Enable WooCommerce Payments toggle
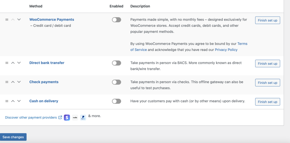 (x=116, y=20)
